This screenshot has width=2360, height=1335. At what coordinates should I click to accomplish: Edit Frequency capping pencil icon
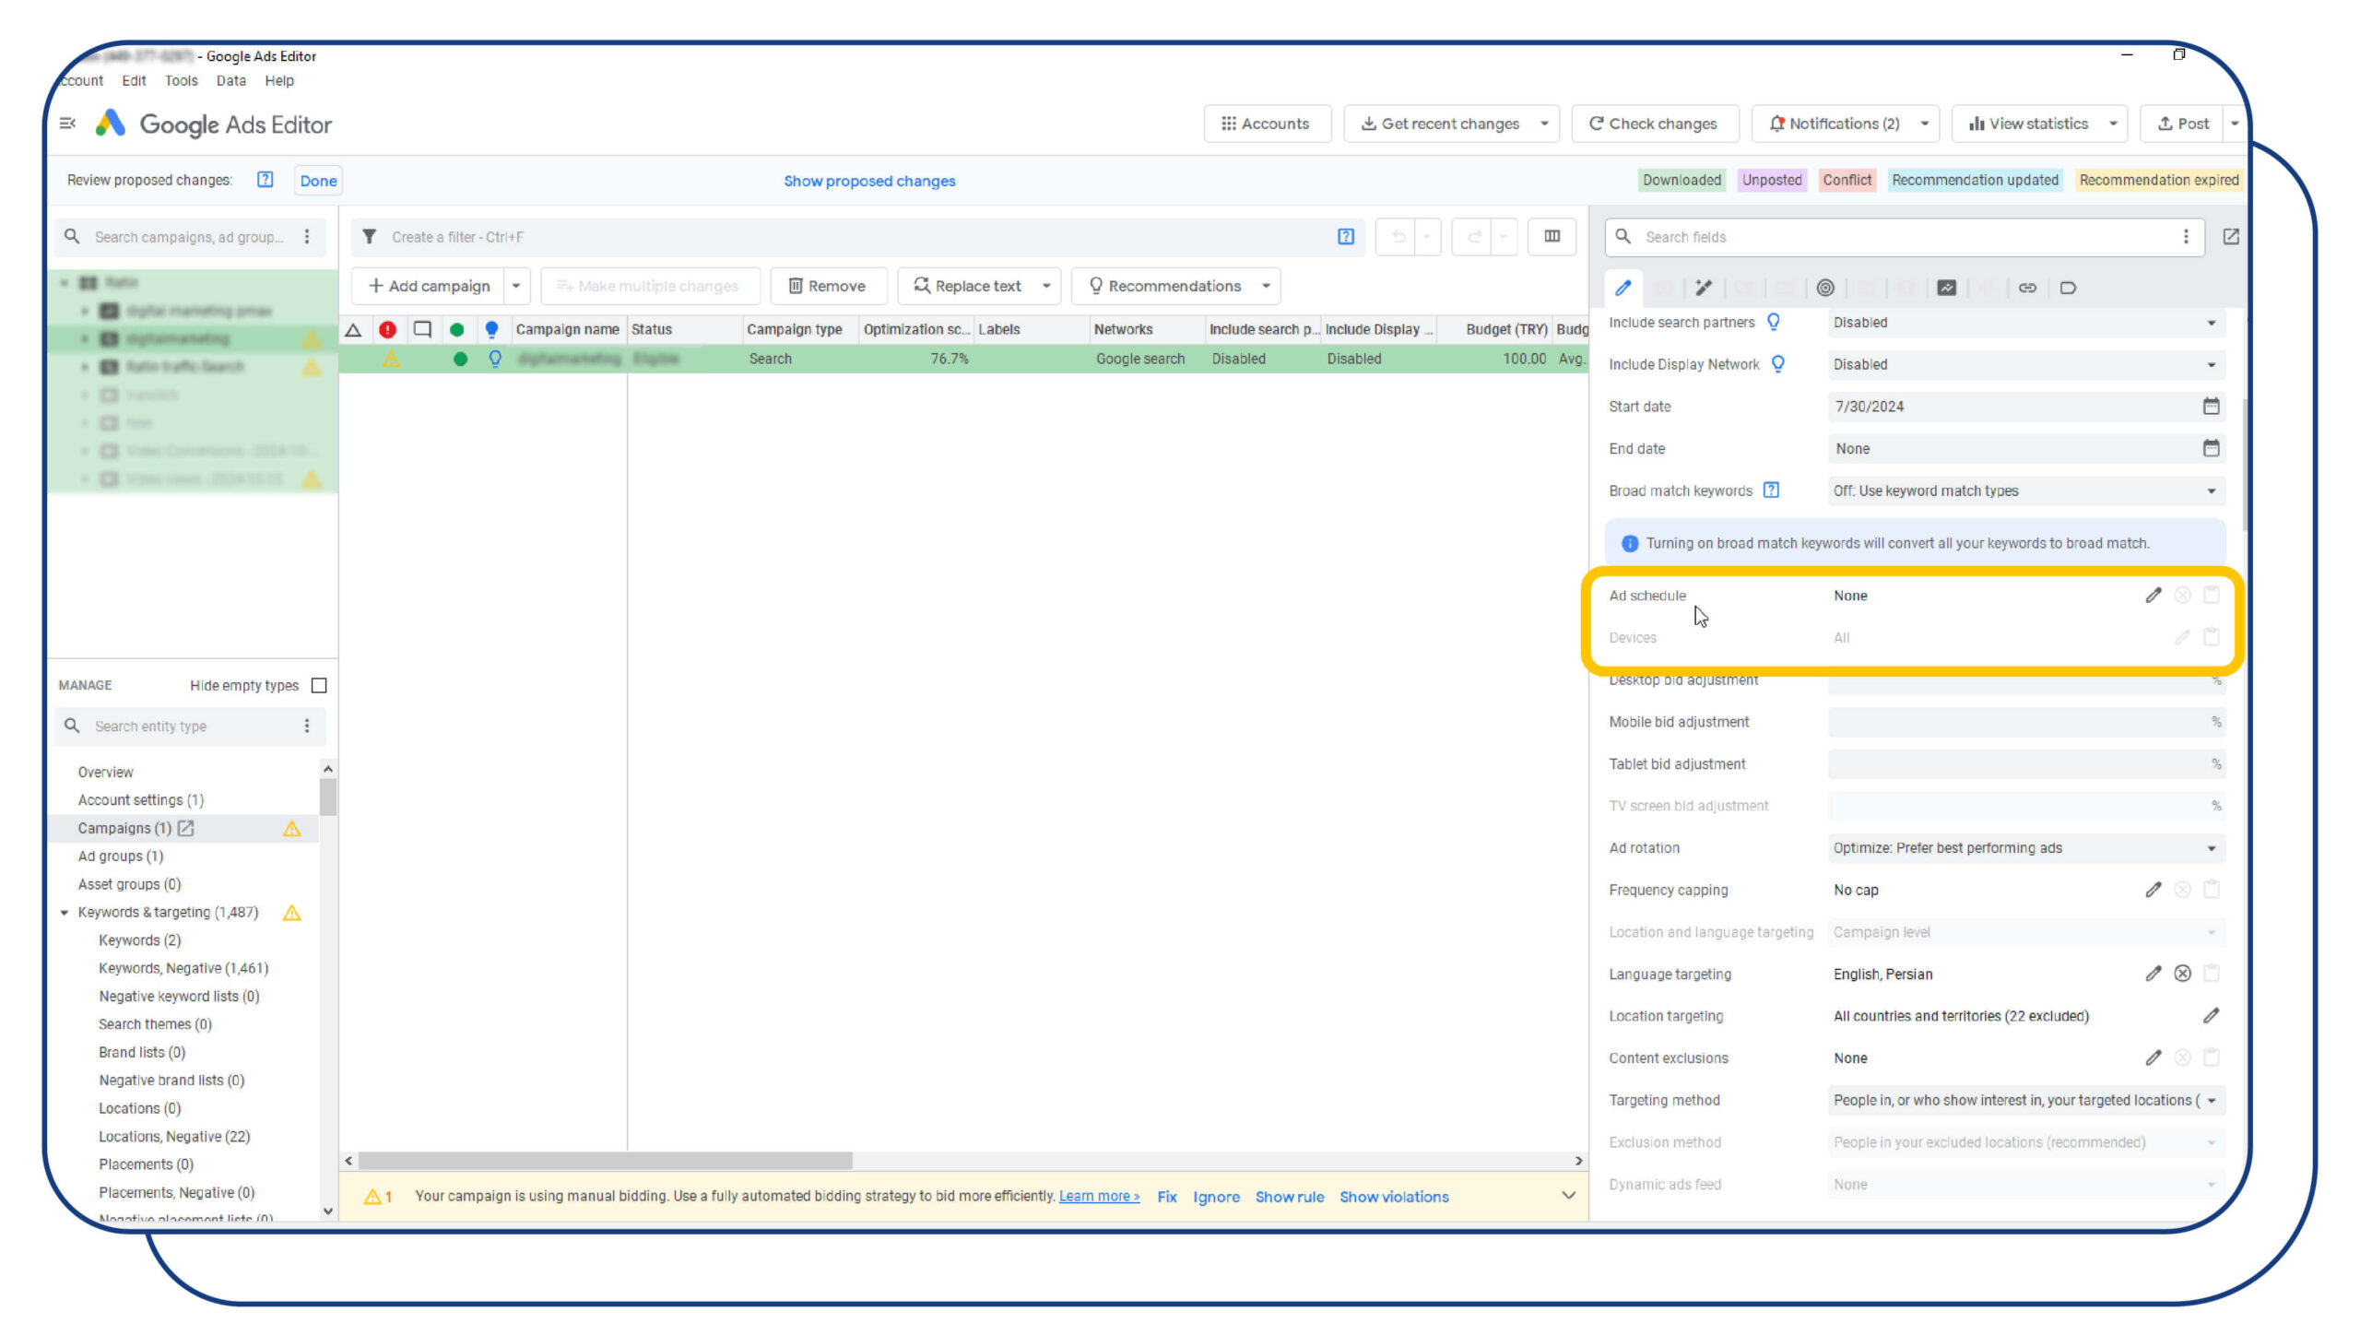pos(2153,890)
